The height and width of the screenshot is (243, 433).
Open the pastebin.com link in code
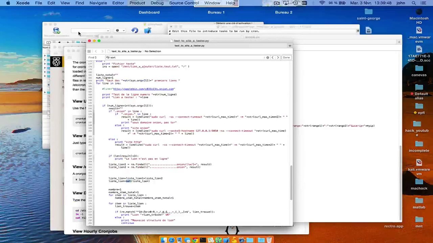click(x=144, y=89)
